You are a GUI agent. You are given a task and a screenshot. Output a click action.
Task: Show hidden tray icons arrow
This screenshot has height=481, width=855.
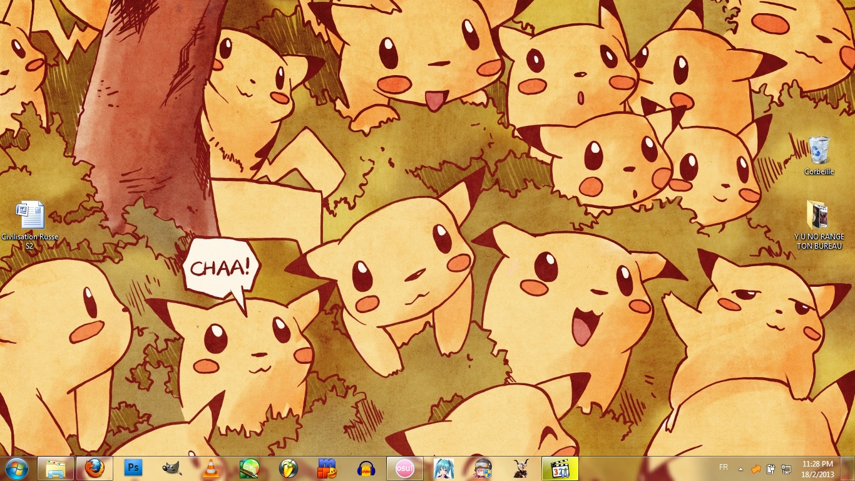tap(741, 468)
